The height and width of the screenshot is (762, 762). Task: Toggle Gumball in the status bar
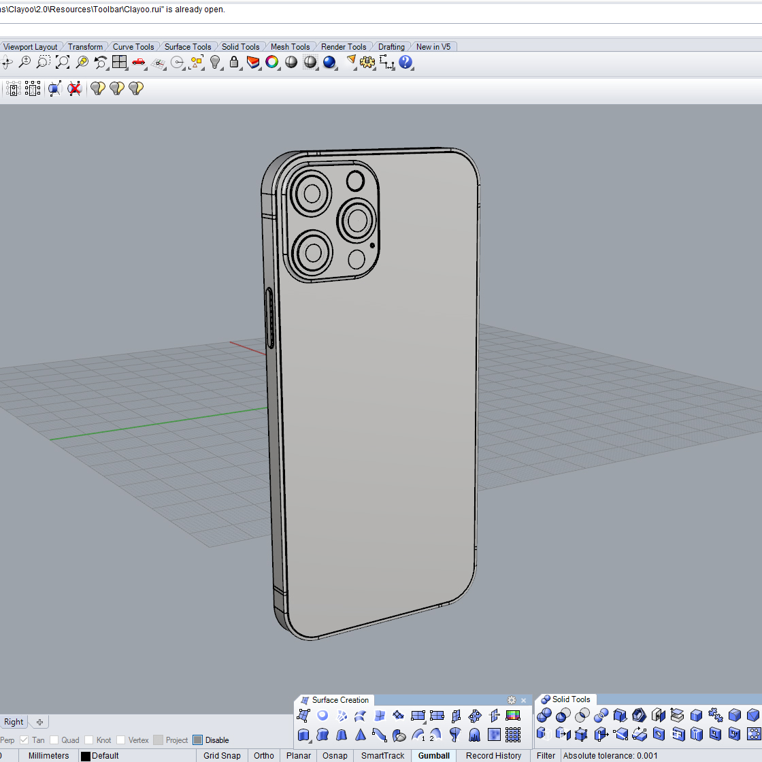pos(434,755)
